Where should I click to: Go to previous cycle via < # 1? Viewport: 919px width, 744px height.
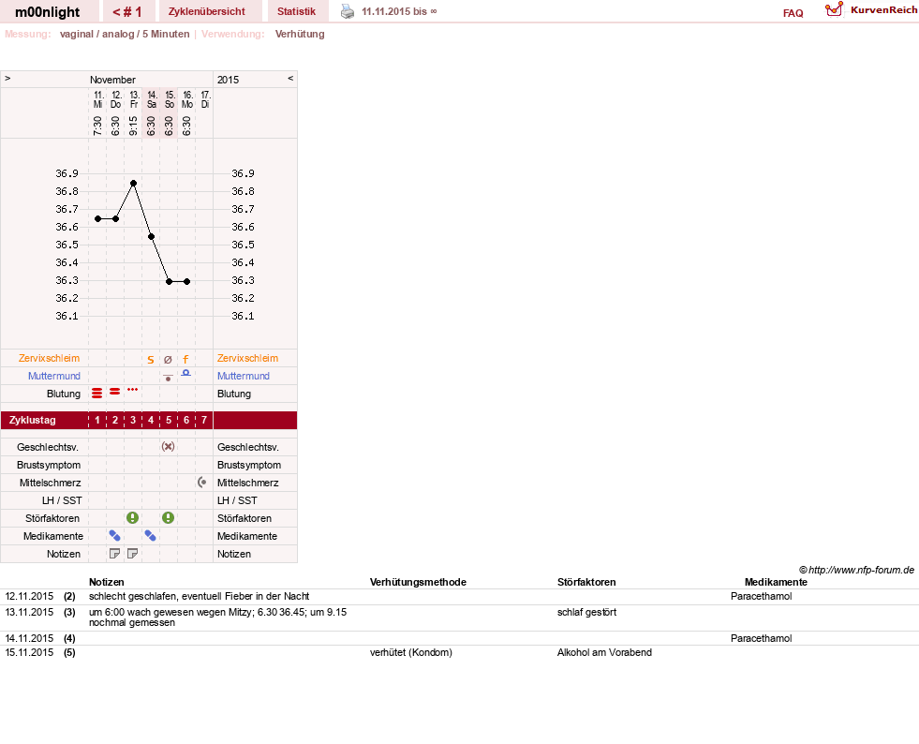pos(127,12)
